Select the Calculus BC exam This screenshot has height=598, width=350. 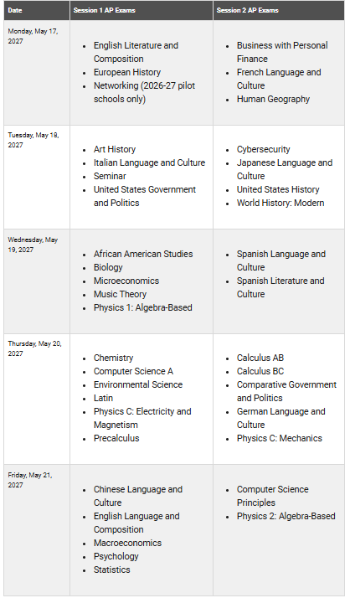pyautogui.click(x=260, y=371)
